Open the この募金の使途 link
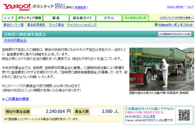 pos(17,99)
